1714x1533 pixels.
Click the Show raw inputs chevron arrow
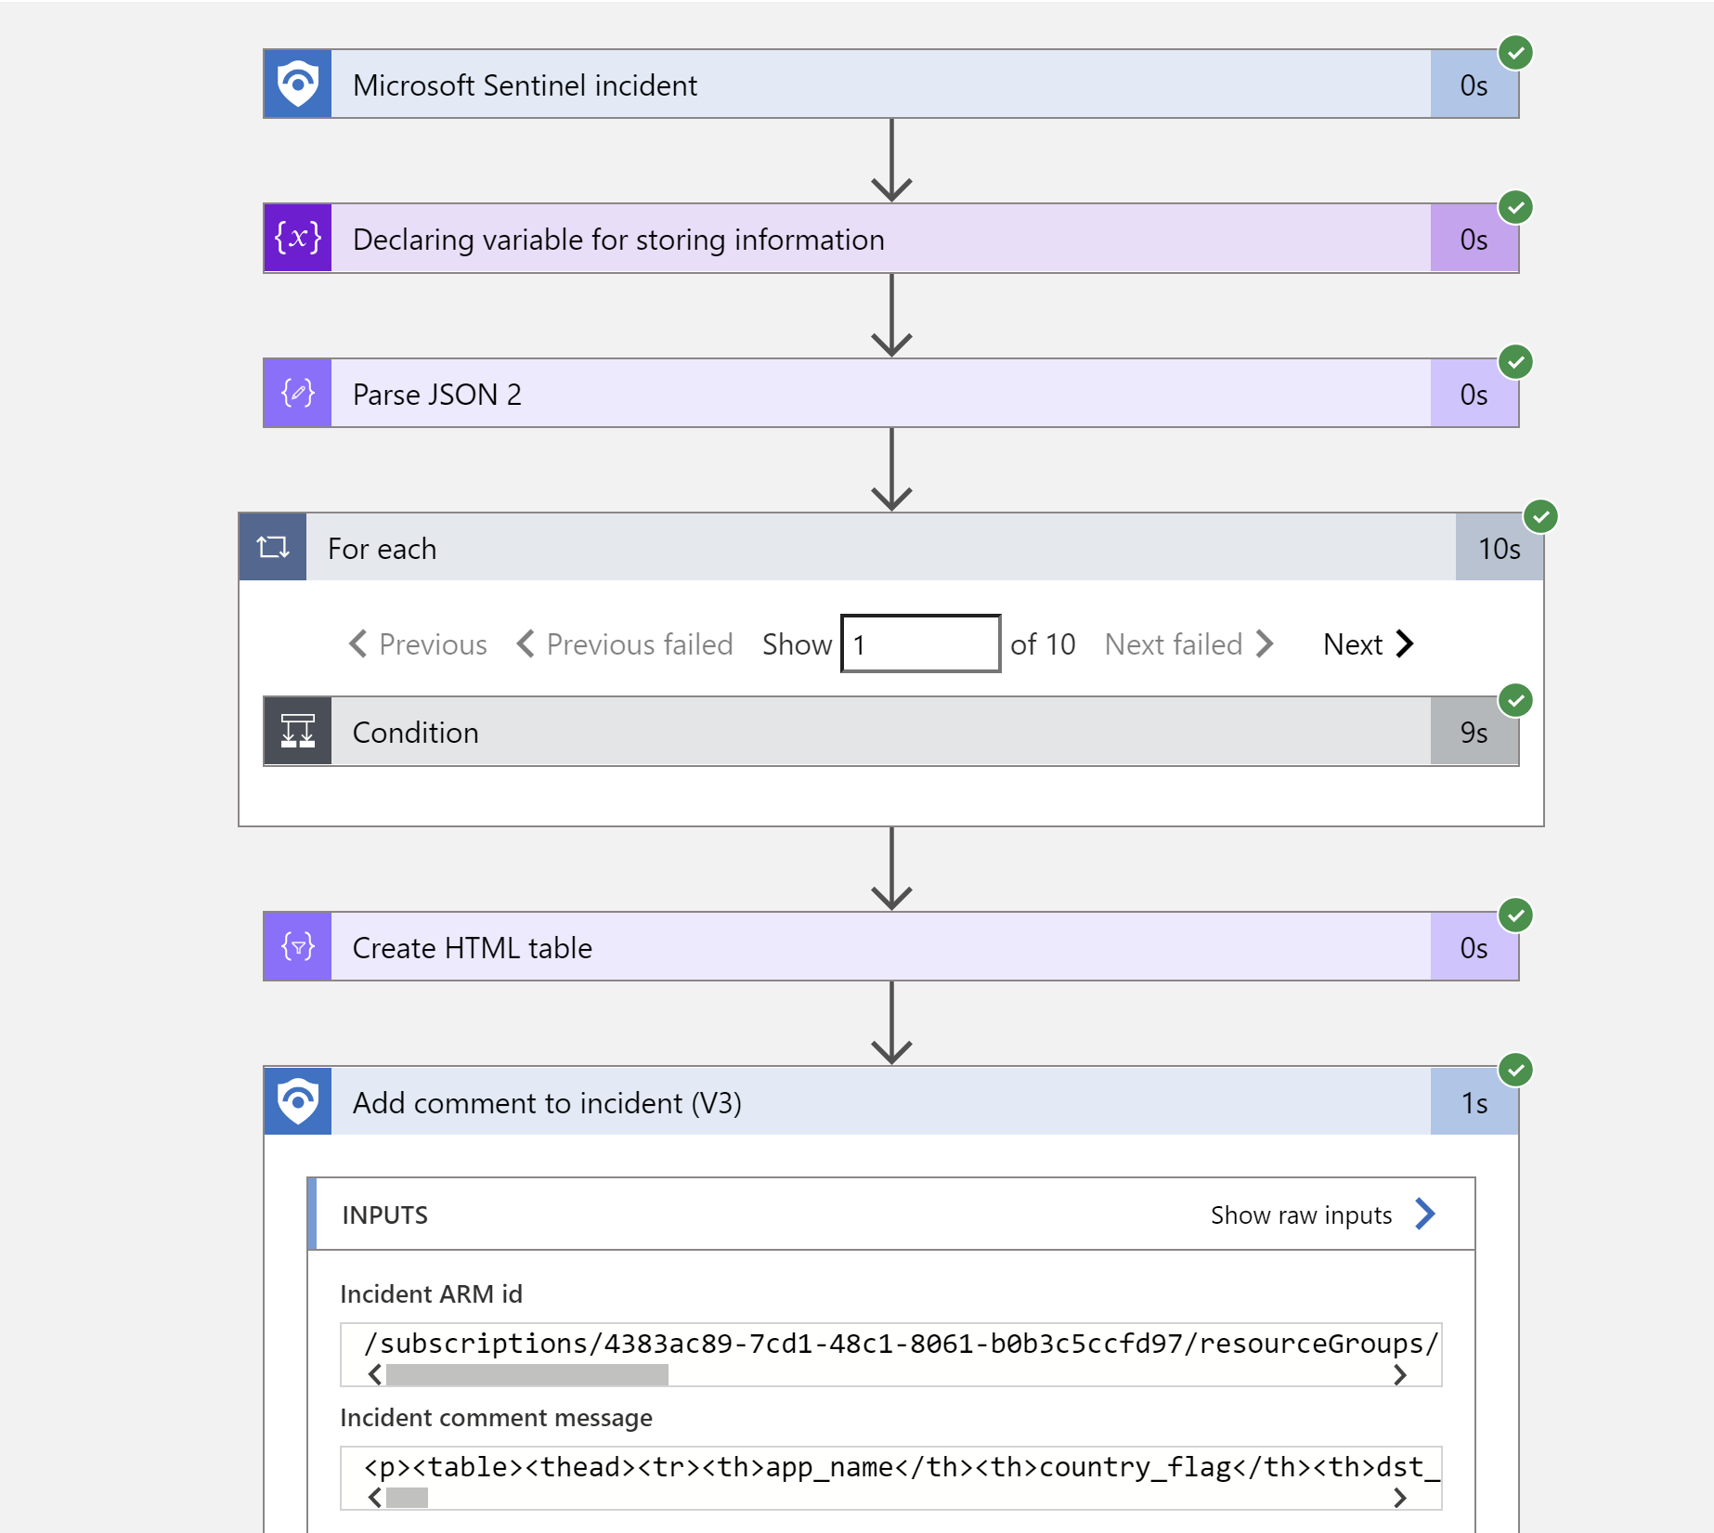click(x=1425, y=1214)
